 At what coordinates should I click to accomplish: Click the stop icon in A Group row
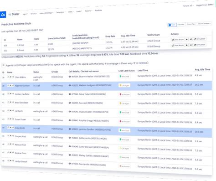(187, 39)
